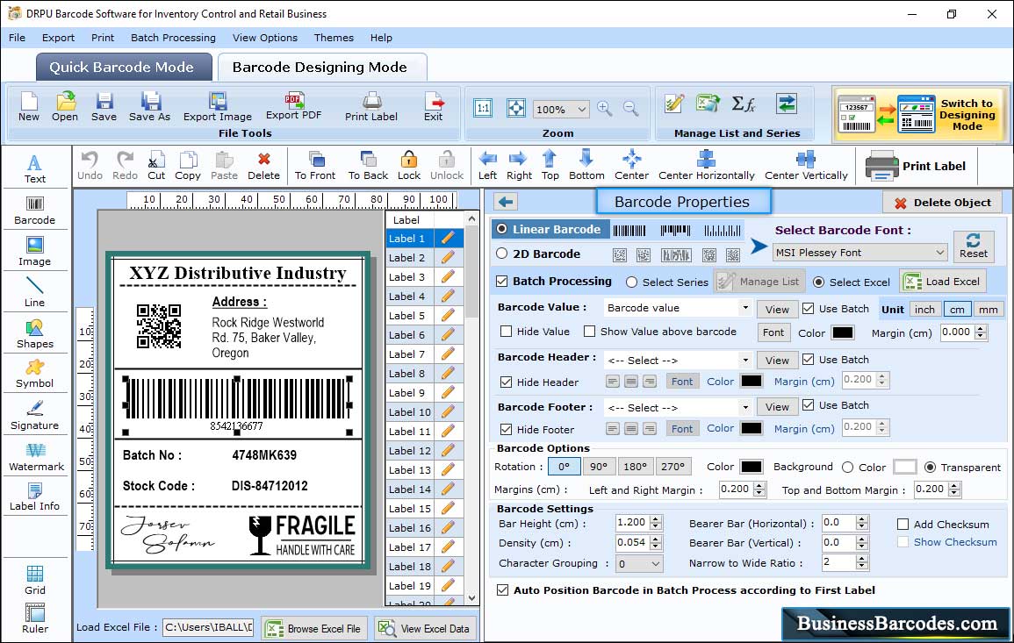1014x643 pixels.
Task: Select the Line tool
Action: coord(35,293)
